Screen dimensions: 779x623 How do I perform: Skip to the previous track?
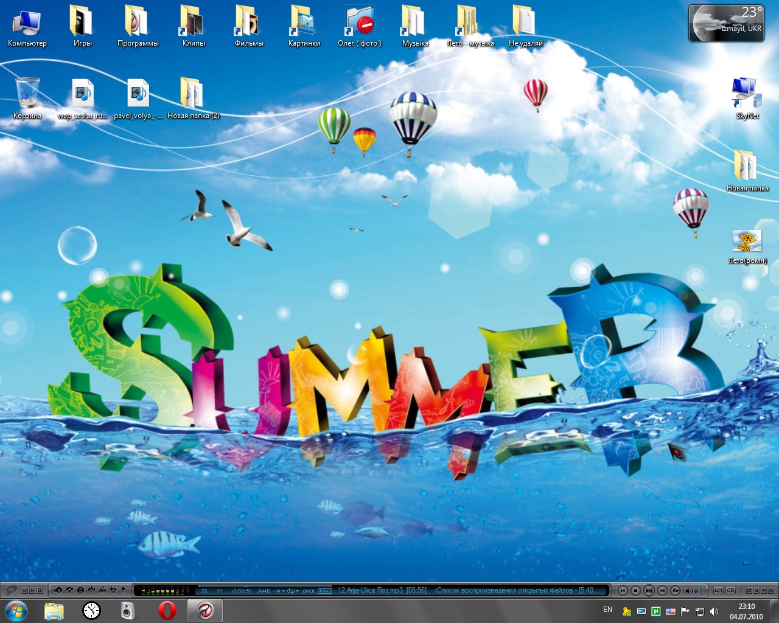[x=623, y=590]
